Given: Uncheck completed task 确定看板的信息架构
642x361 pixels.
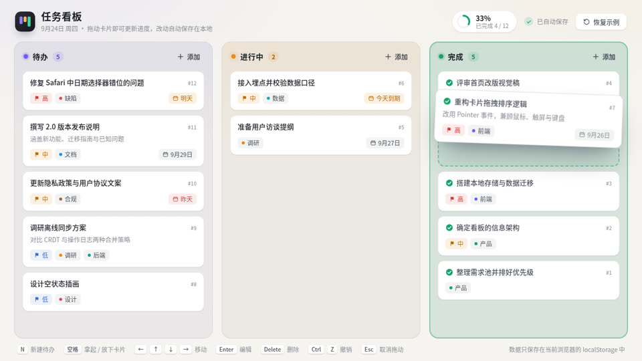Looking at the screenshot, I should tap(449, 227).
